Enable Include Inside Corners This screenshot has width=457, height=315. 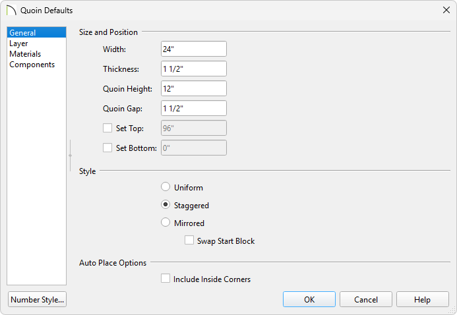tap(166, 278)
